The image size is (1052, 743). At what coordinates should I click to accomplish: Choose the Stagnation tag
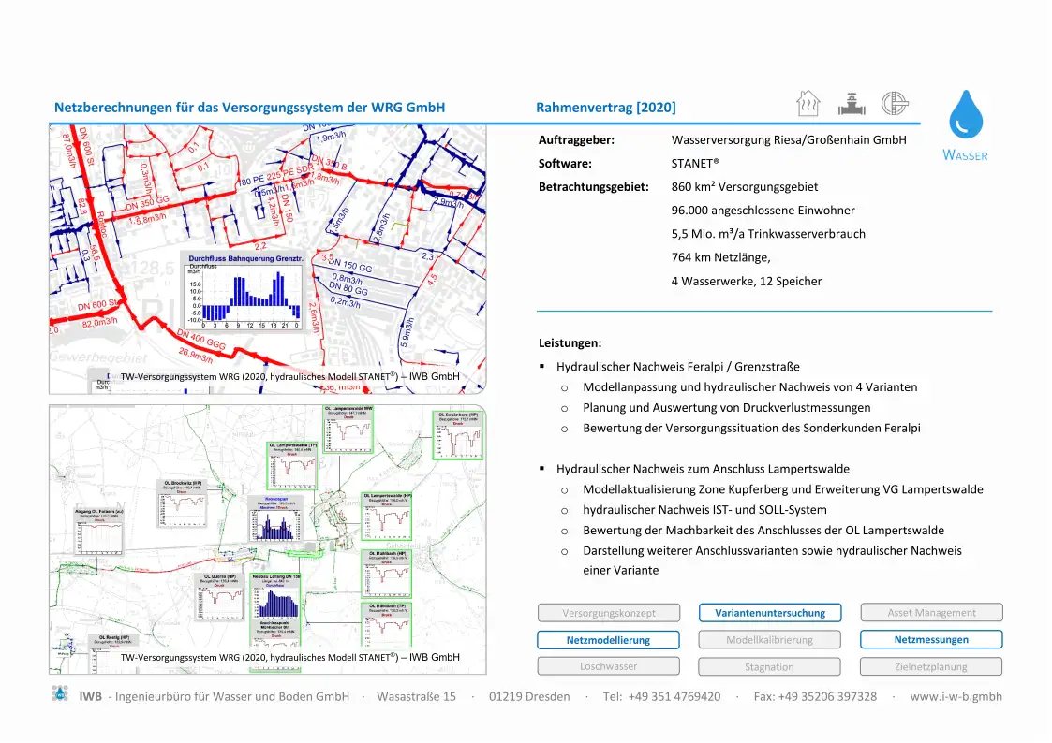click(770, 666)
